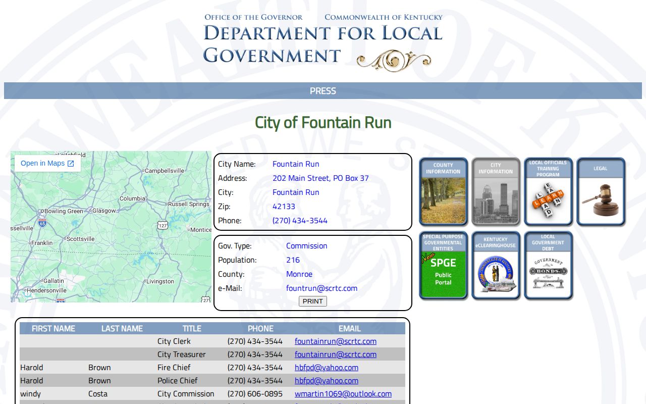Select the first name windy
Image resolution: width=646 pixels, height=404 pixels.
(x=30, y=394)
